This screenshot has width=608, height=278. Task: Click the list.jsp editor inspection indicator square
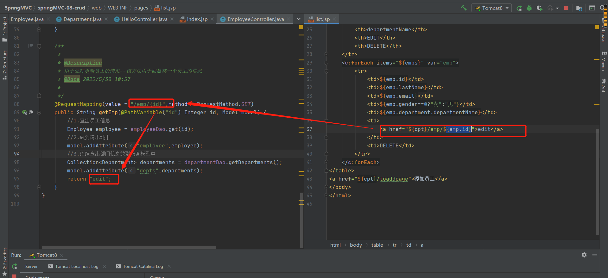coord(597,27)
